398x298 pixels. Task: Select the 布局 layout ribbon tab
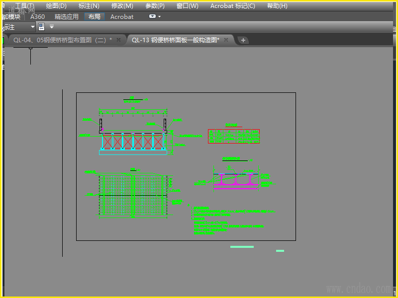[x=95, y=16]
